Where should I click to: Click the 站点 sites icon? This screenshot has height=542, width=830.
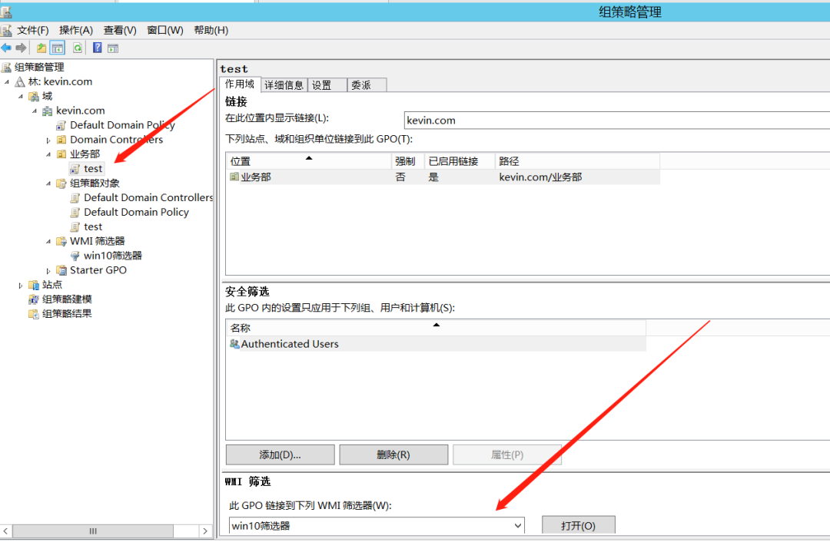point(34,285)
